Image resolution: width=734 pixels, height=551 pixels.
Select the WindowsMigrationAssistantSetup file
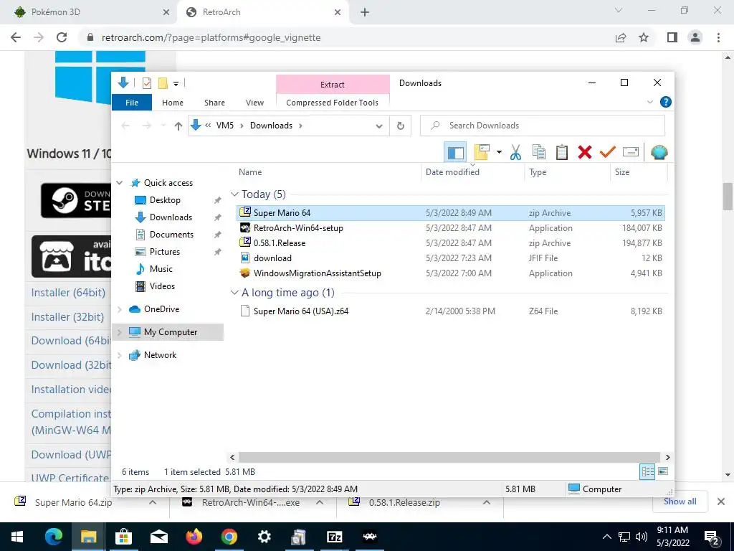[451, 273]
